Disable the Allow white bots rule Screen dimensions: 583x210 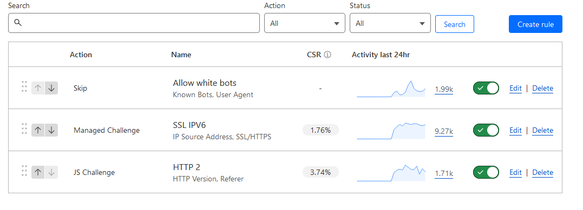pyautogui.click(x=486, y=89)
